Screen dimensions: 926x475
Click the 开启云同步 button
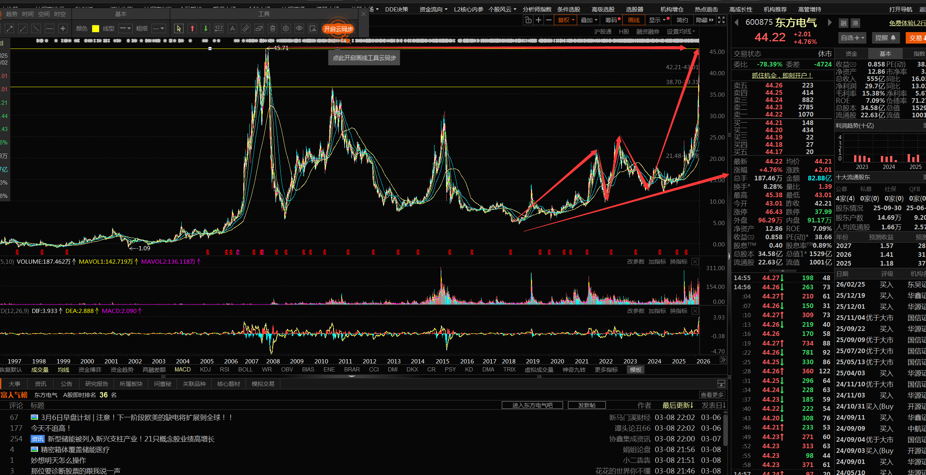pos(338,29)
